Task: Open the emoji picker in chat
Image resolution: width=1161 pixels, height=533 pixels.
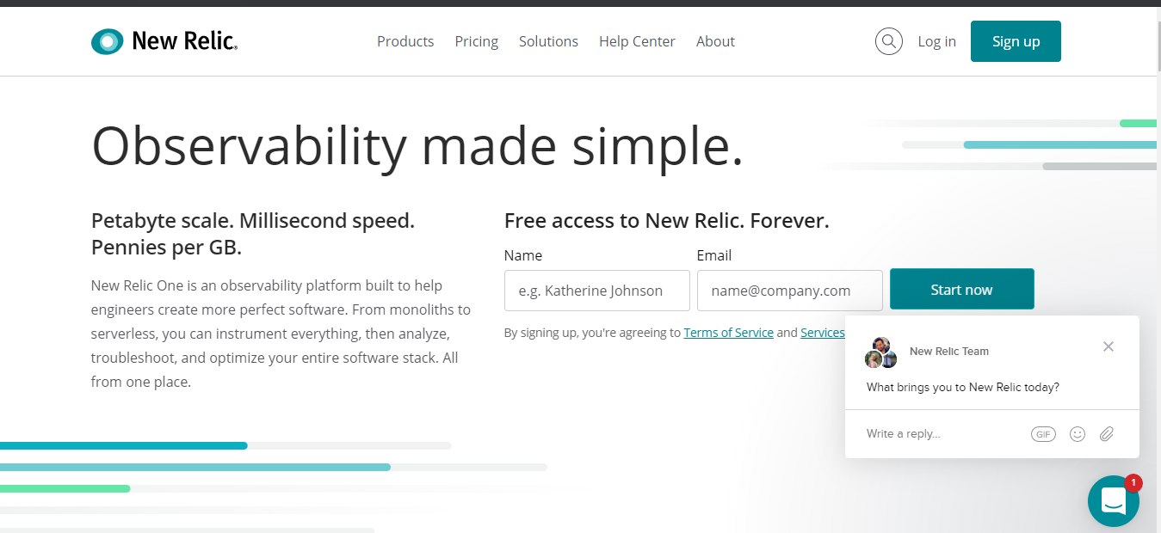Action: pyautogui.click(x=1077, y=434)
